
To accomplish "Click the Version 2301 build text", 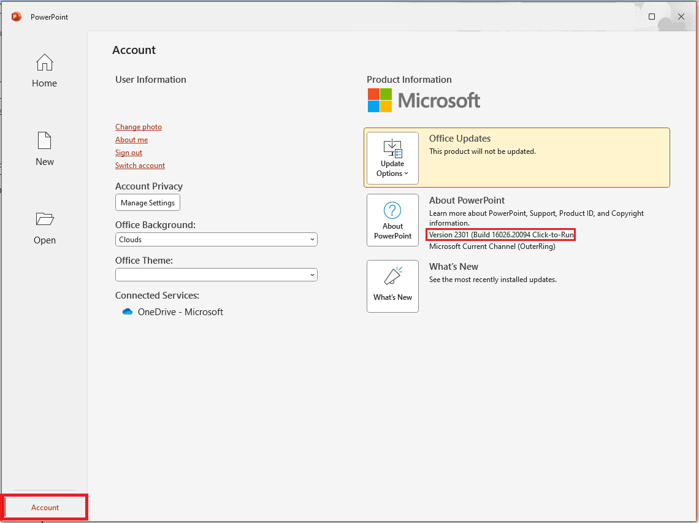I will coord(501,235).
